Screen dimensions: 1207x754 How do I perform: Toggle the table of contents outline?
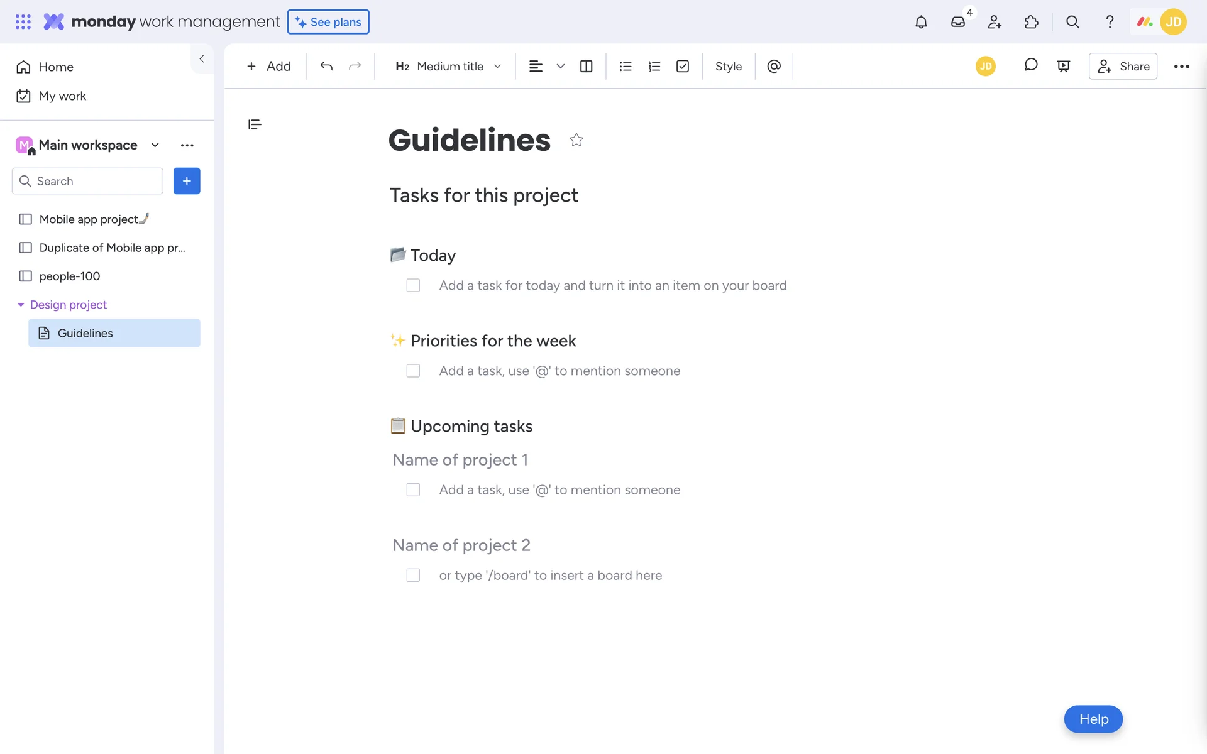pyautogui.click(x=255, y=124)
